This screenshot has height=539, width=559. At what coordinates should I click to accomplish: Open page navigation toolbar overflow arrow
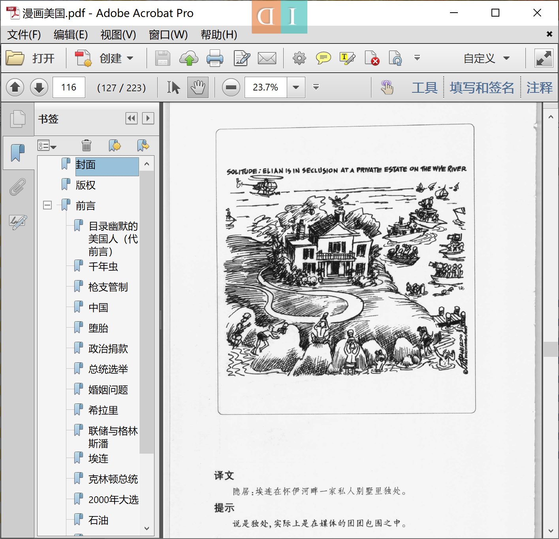(x=316, y=87)
